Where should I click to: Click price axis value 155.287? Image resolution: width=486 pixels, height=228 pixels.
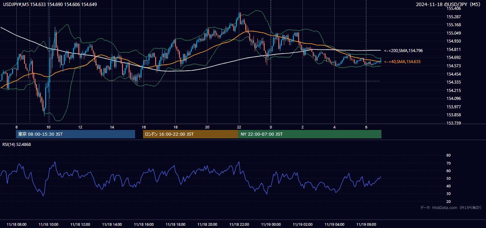(454, 17)
